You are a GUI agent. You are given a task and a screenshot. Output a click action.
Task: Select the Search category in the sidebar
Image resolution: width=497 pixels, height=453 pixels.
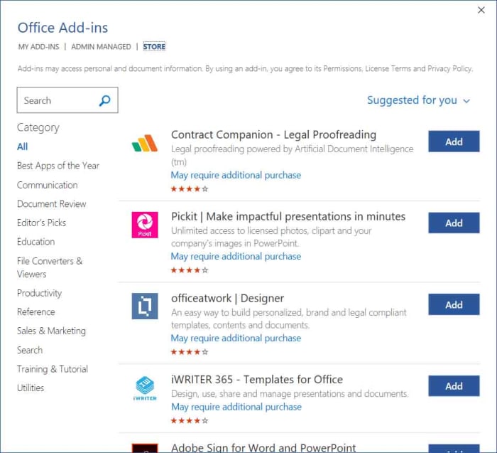(30, 350)
